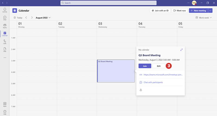The height and width of the screenshot is (116, 217).
Task: Open the Apps store icon
Action: point(5,104)
